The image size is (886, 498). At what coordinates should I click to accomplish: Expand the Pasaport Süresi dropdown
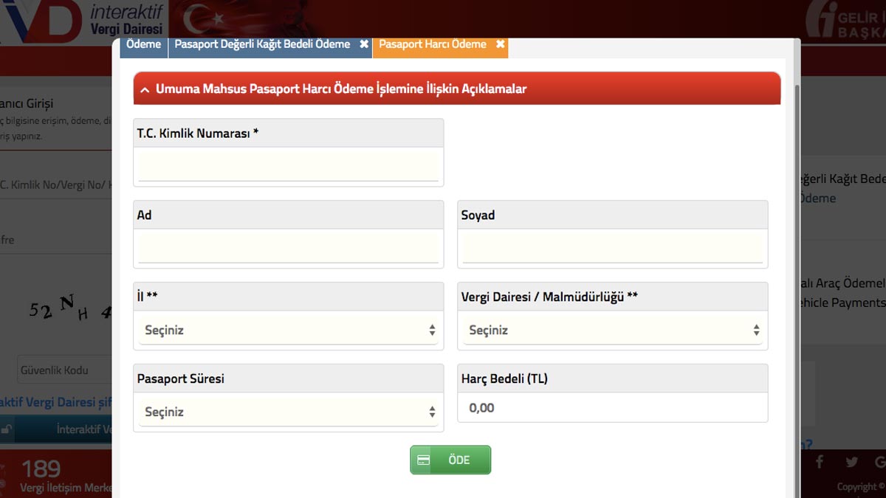tap(288, 412)
